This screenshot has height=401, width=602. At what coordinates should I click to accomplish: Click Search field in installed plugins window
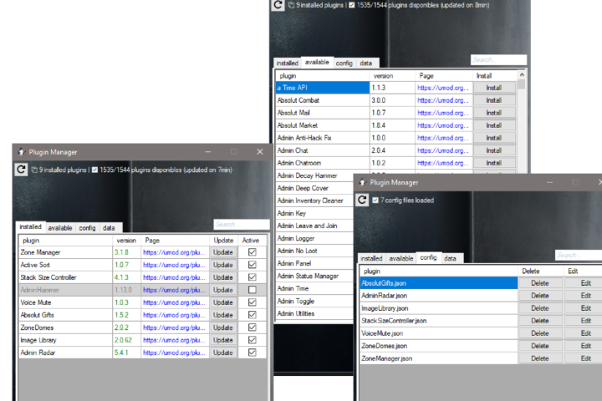click(x=240, y=225)
